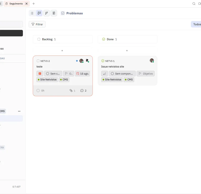Image resolution: width=201 pixels, height=194 pixels.
Task: Open the milestone flag chip on NETVI-2
Action: (69, 74)
